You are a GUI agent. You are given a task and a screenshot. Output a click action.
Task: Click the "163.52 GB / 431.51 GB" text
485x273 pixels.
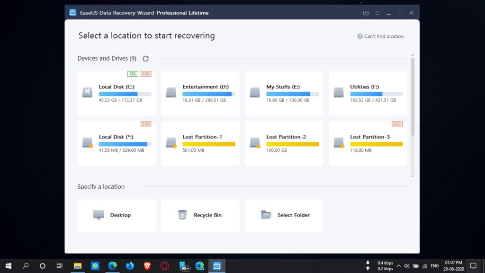373,100
